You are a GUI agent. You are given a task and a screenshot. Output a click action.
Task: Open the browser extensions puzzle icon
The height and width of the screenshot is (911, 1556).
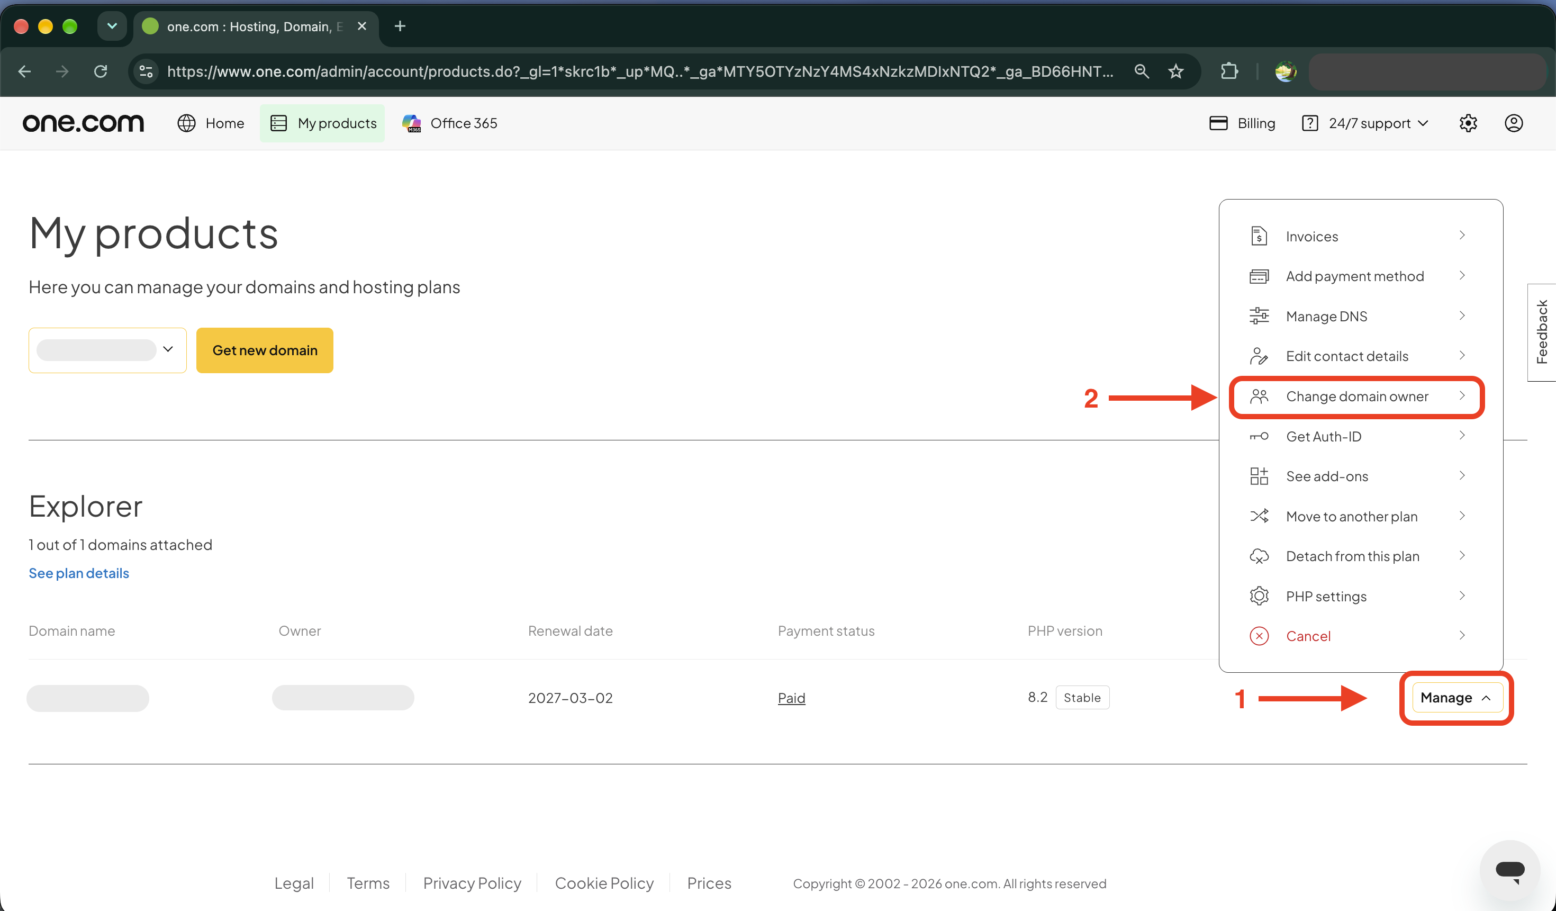(x=1229, y=71)
